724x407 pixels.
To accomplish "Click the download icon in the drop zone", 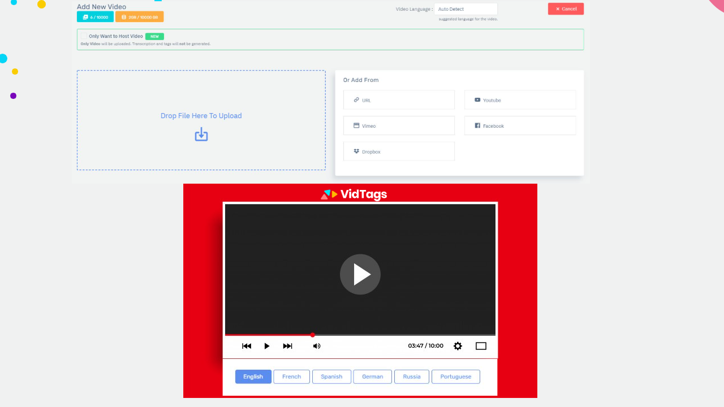I will pyautogui.click(x=201, y=135).
